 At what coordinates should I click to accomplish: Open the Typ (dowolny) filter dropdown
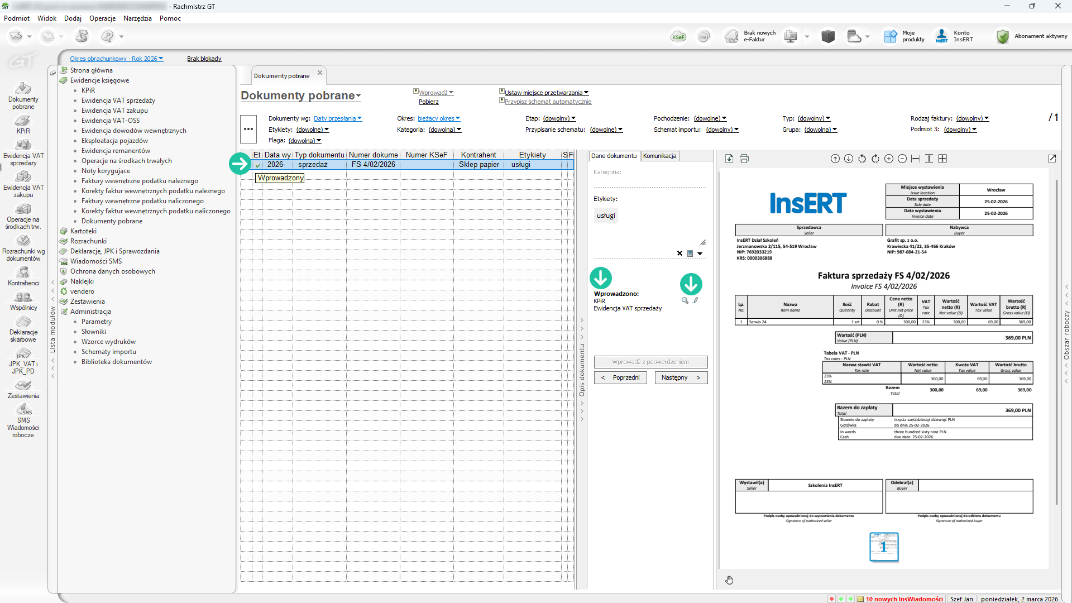(x=813, y=118)
